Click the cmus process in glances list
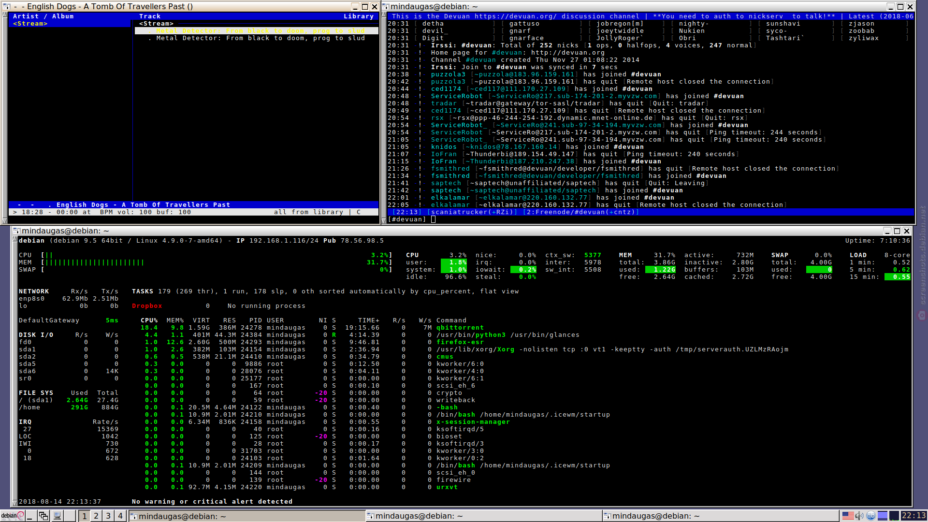The height and width of the screenshot is (522, 928). coord(445,356)
